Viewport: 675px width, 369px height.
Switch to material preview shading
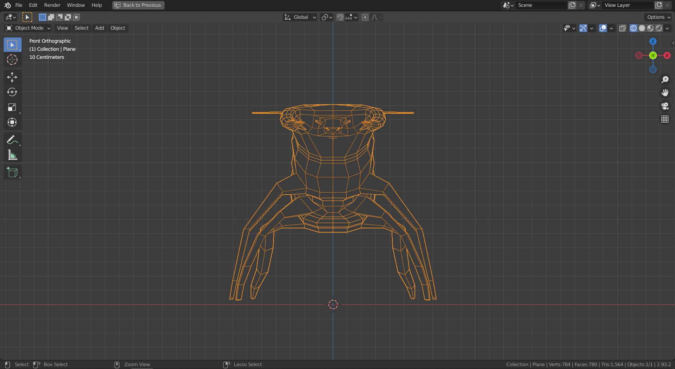[x=650, y=28]
